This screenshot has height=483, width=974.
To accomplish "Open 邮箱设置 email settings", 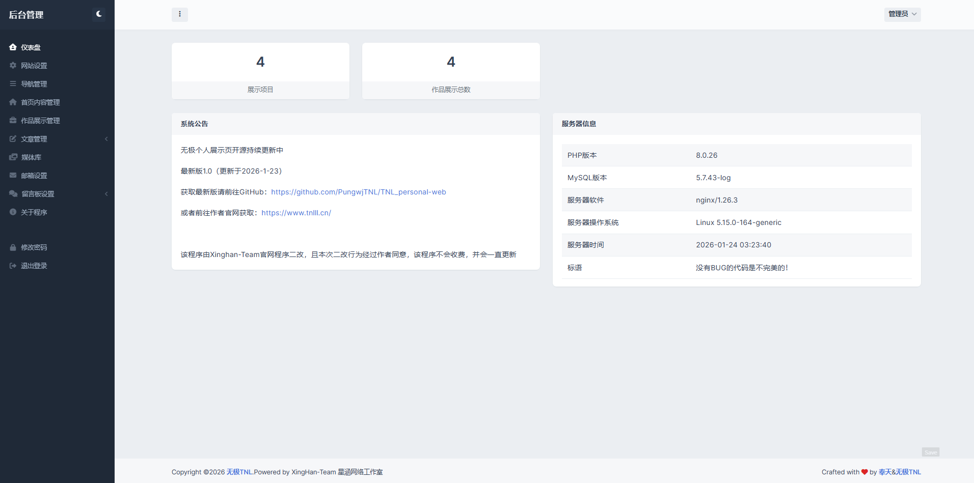I will click(x=34, y=175).
